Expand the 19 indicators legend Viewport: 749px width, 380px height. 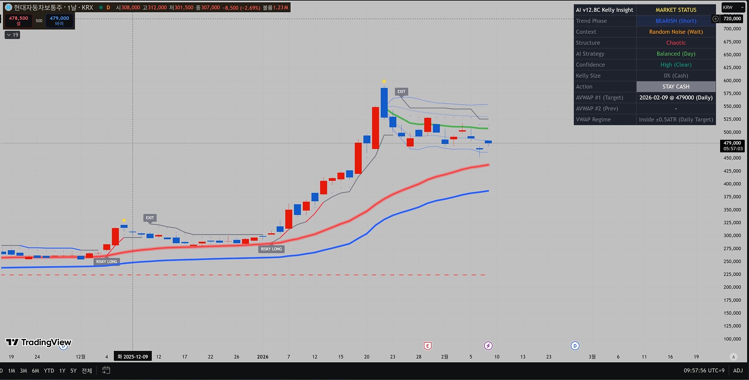coord(12,35)
